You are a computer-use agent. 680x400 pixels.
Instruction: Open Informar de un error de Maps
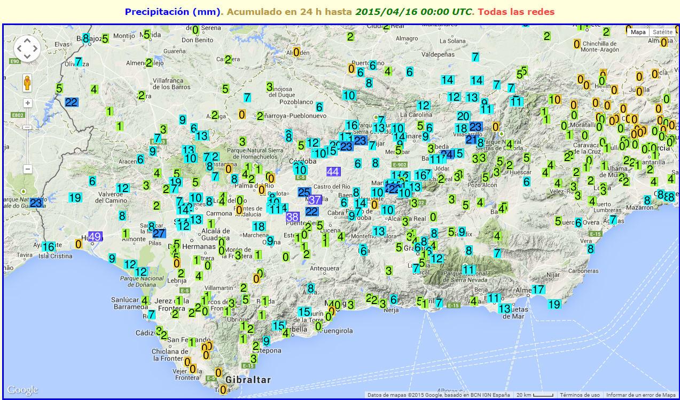pos(640,395)
